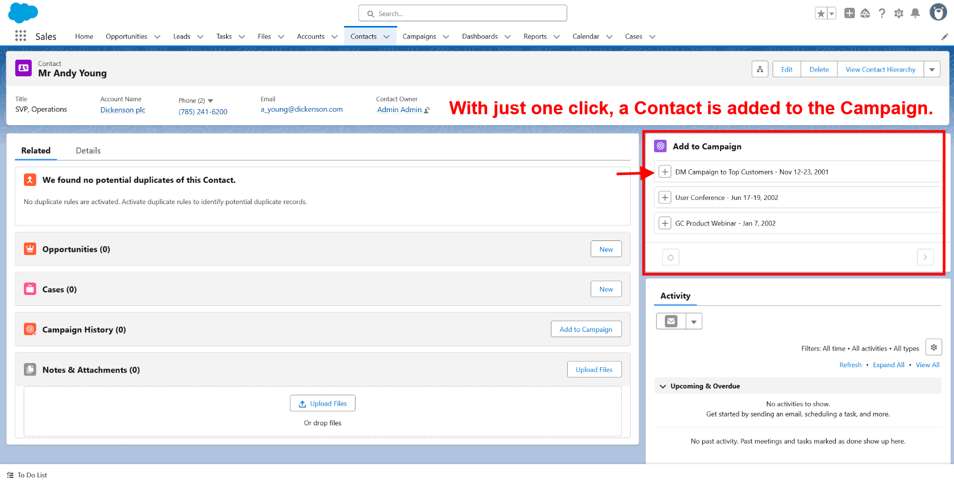The image size is (954, 483).
Task: Expand Campaigns nav dropdown chevron
Action: point(446,37)
